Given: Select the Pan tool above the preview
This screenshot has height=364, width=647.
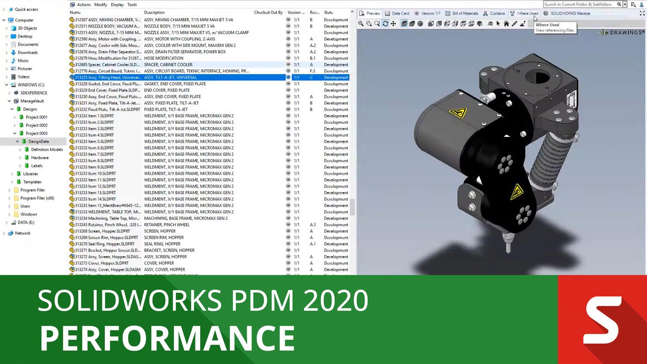Looking at the screenshot, I should click(x=393, y=24).
